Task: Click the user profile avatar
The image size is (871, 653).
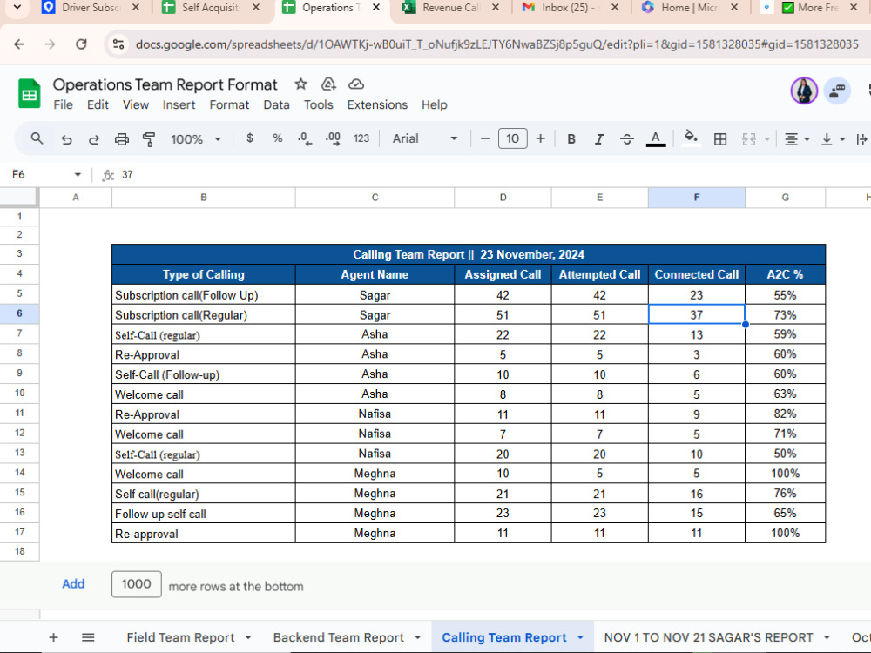Action: point(804,91)
